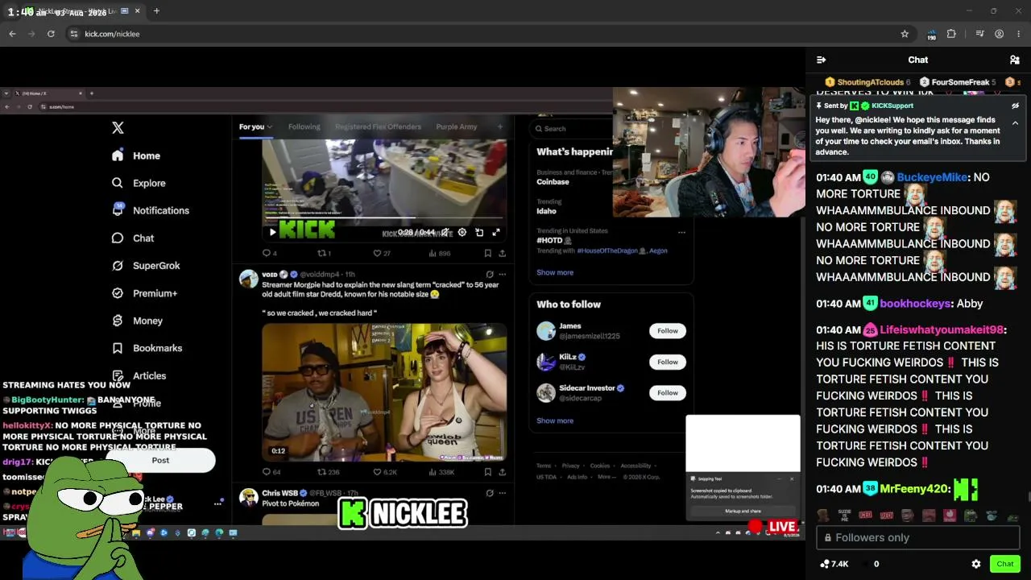The image size is (1031, 580).
Task: Open settings gear on the tweet video
Action: [462, 232]
